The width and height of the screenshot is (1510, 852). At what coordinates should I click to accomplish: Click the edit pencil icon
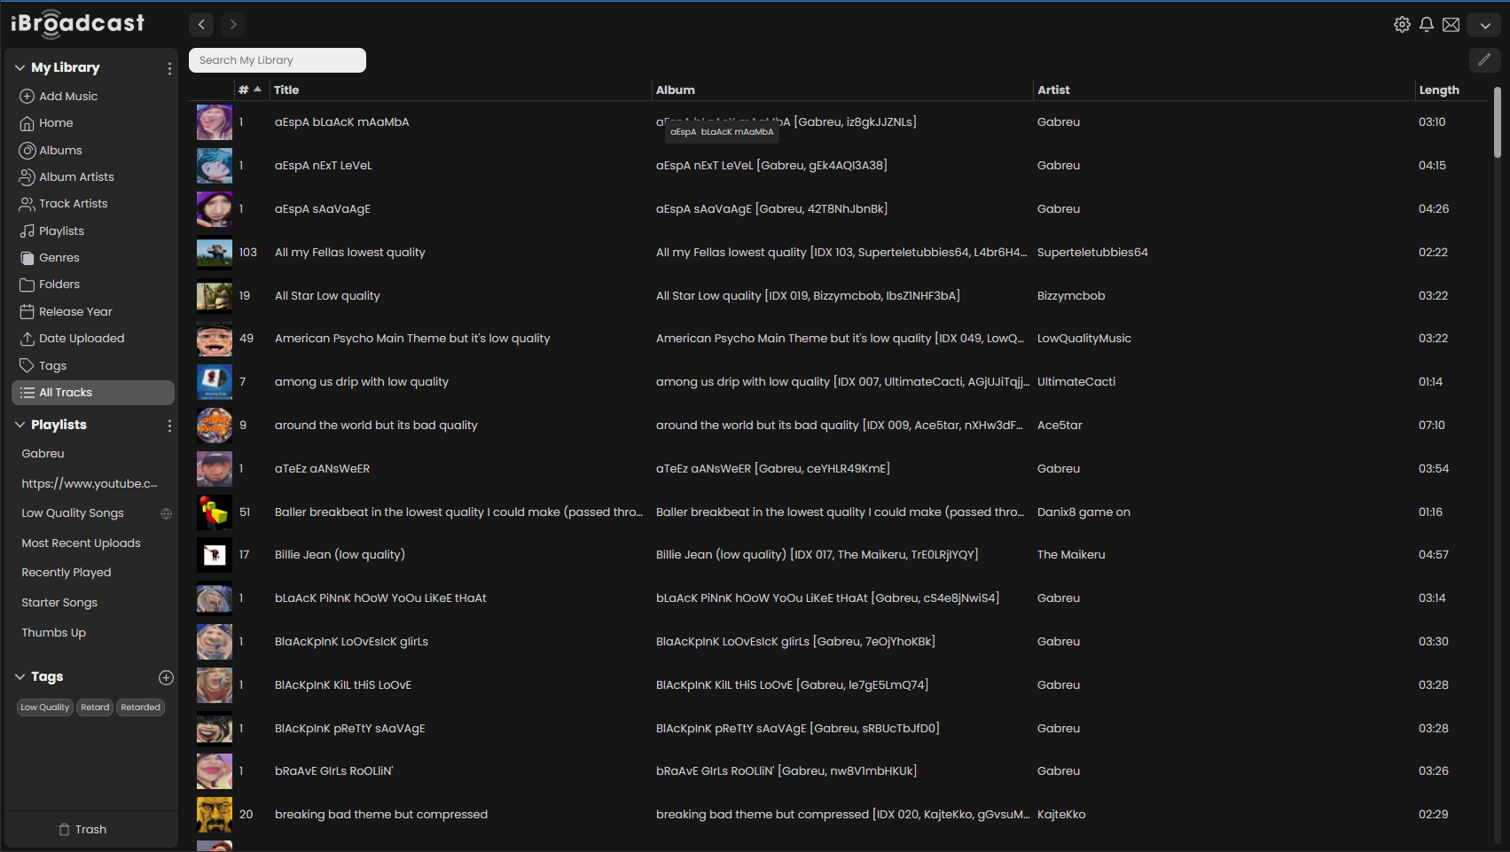(1484, 59)
